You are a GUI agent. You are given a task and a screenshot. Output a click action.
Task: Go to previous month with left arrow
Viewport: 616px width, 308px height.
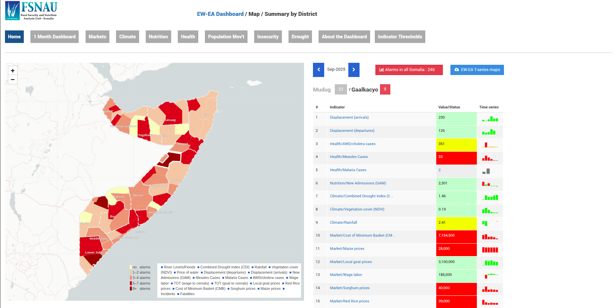318,70
